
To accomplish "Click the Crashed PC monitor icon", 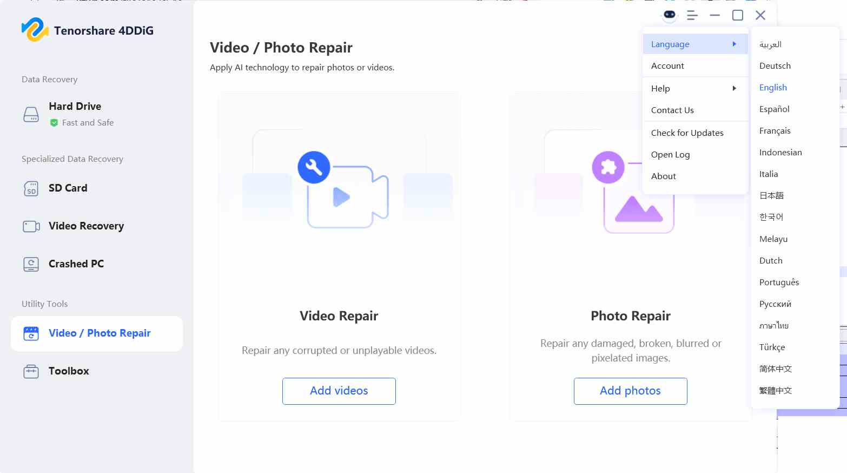I will (31, 264).
